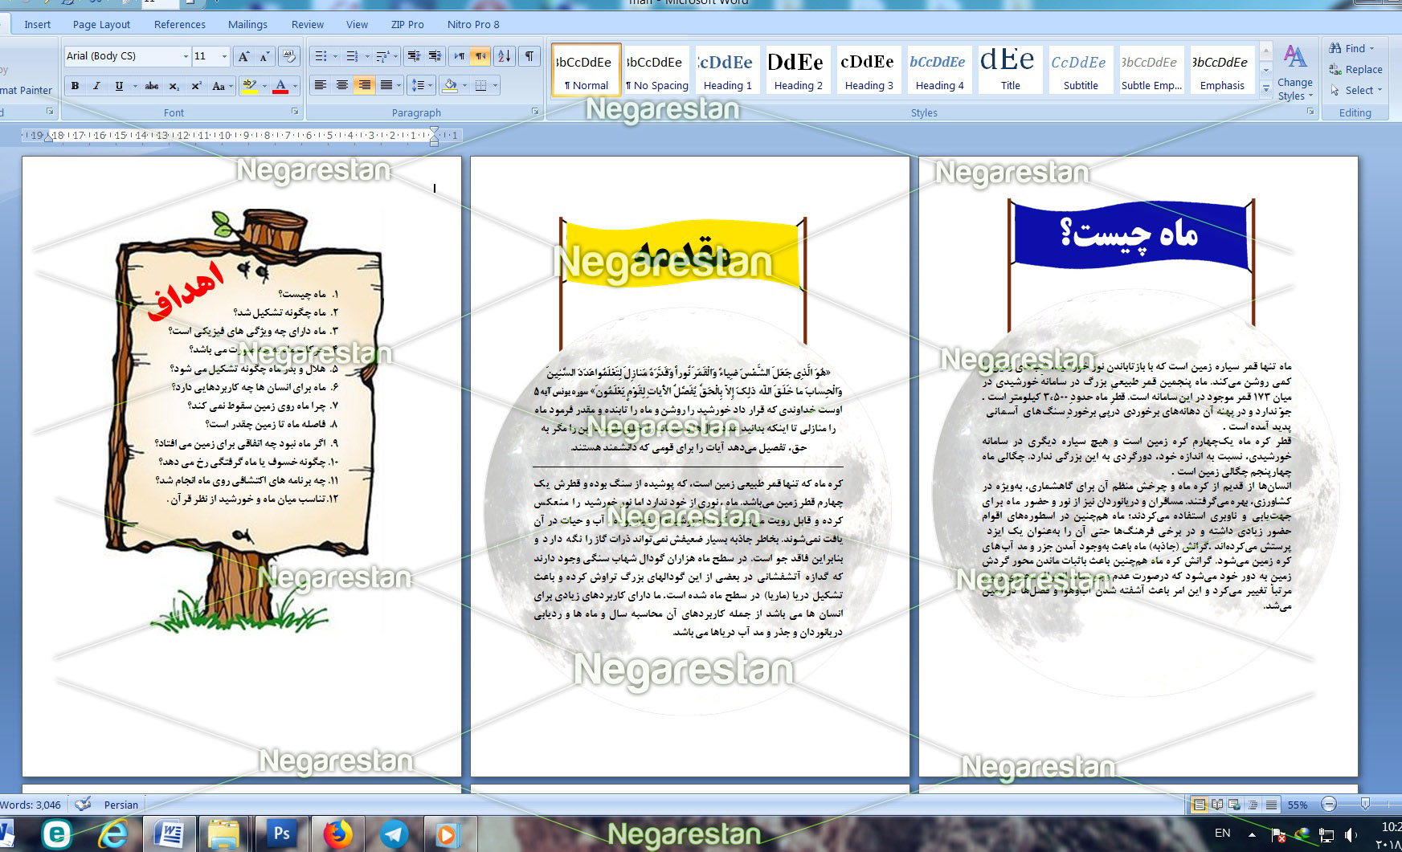Open the Font dialog launcher
The width and height of the screenshot is (1402, 852).
295,112
